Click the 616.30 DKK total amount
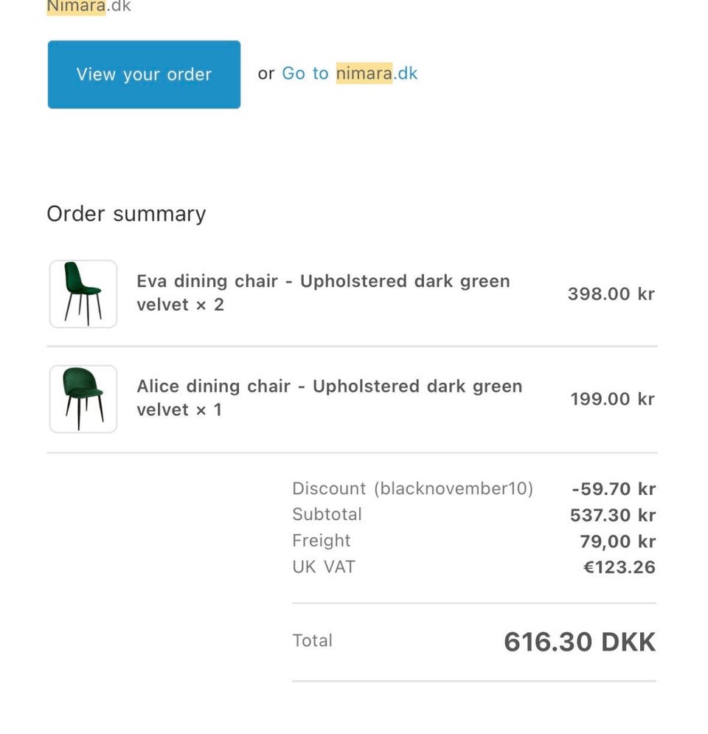Screen dimensions: 708x734 579,642
